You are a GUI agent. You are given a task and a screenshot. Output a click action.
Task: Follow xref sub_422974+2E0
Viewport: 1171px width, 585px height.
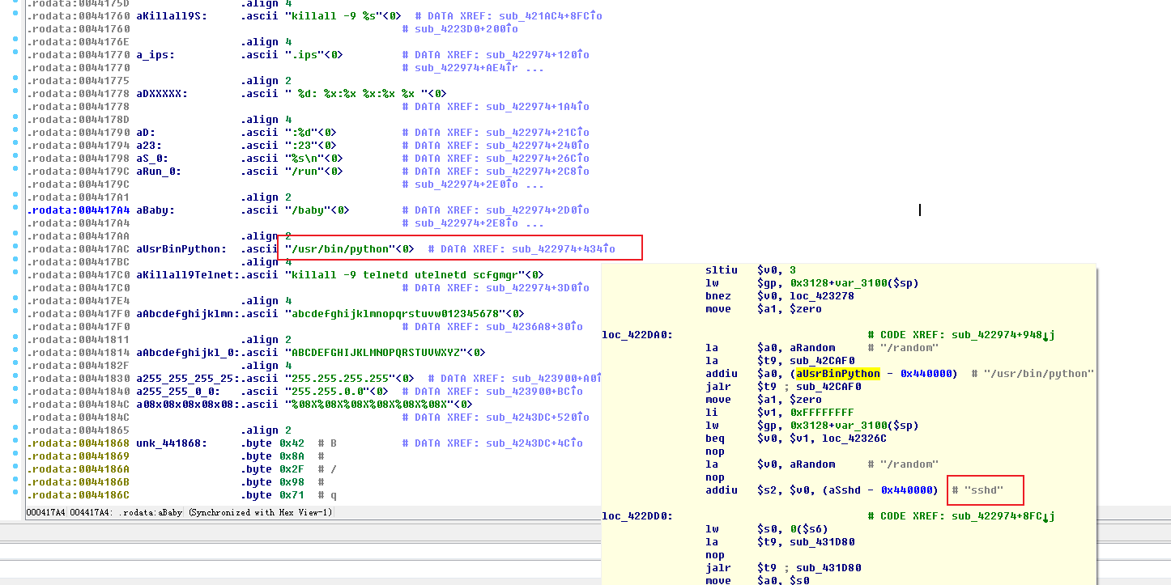pyautogui.click(x=466, y=184)
